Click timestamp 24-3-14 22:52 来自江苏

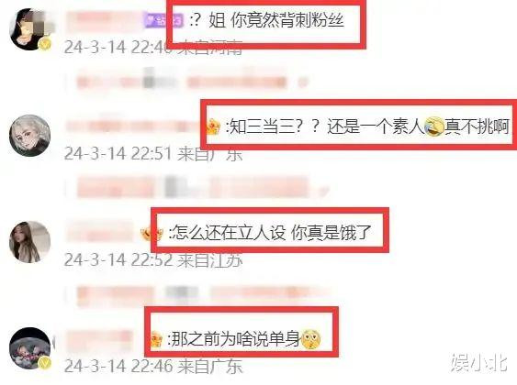tap(153, 260)
